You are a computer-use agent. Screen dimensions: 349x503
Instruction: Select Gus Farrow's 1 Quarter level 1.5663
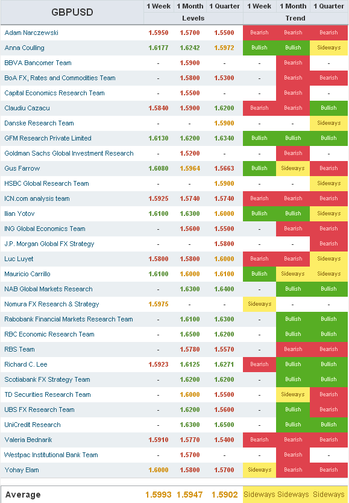(224, 168)
